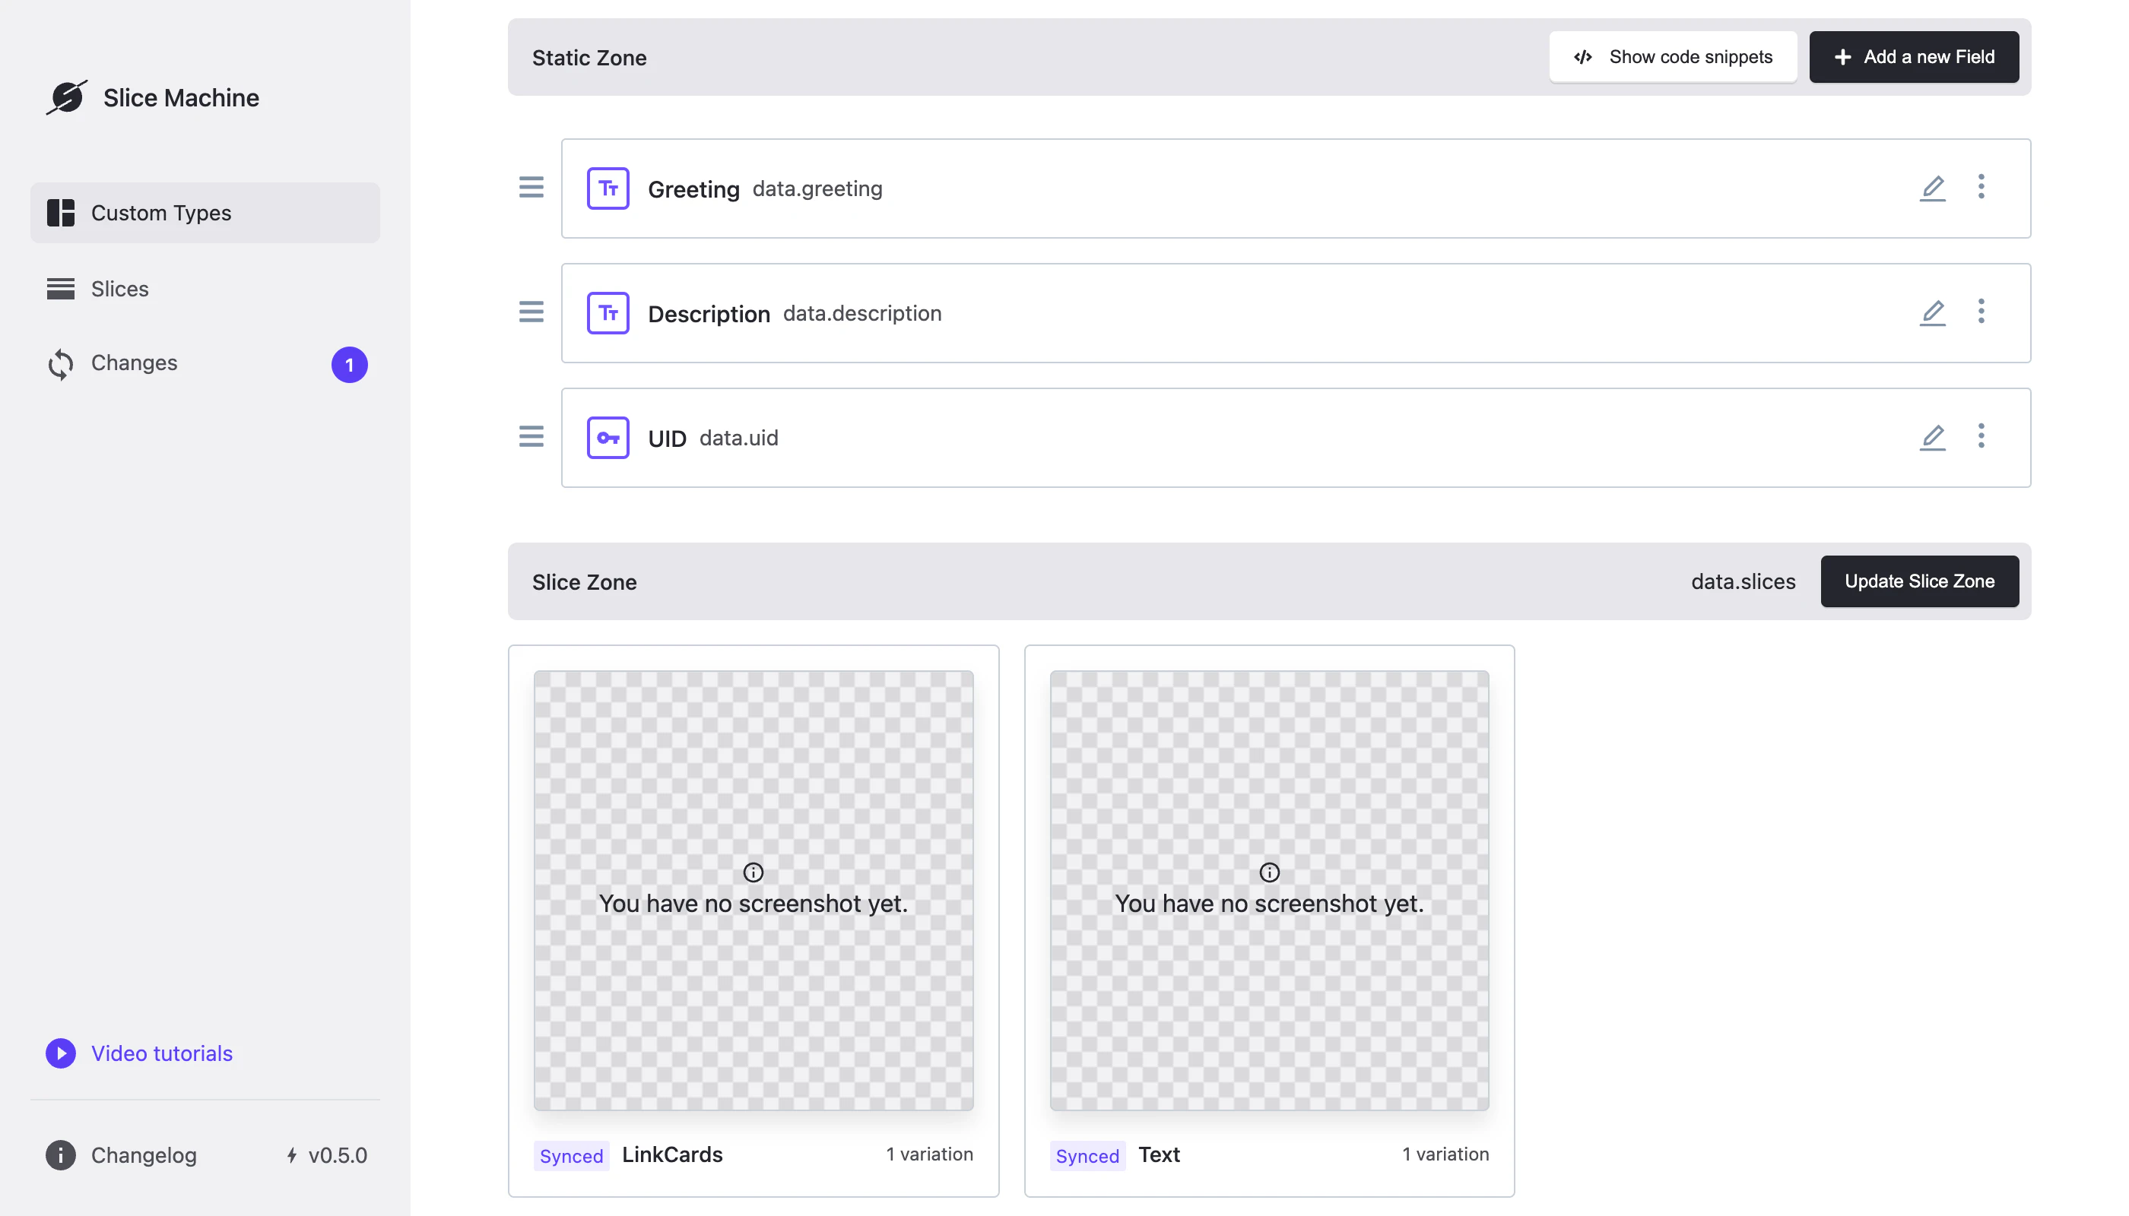Toggle Greeting field drag handle
Screen dimensions: 2129x1216
pyautogui.click(x=531, y=187)
